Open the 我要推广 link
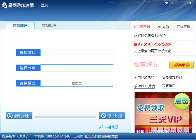 pyautogui.click(x=169, y=86)
